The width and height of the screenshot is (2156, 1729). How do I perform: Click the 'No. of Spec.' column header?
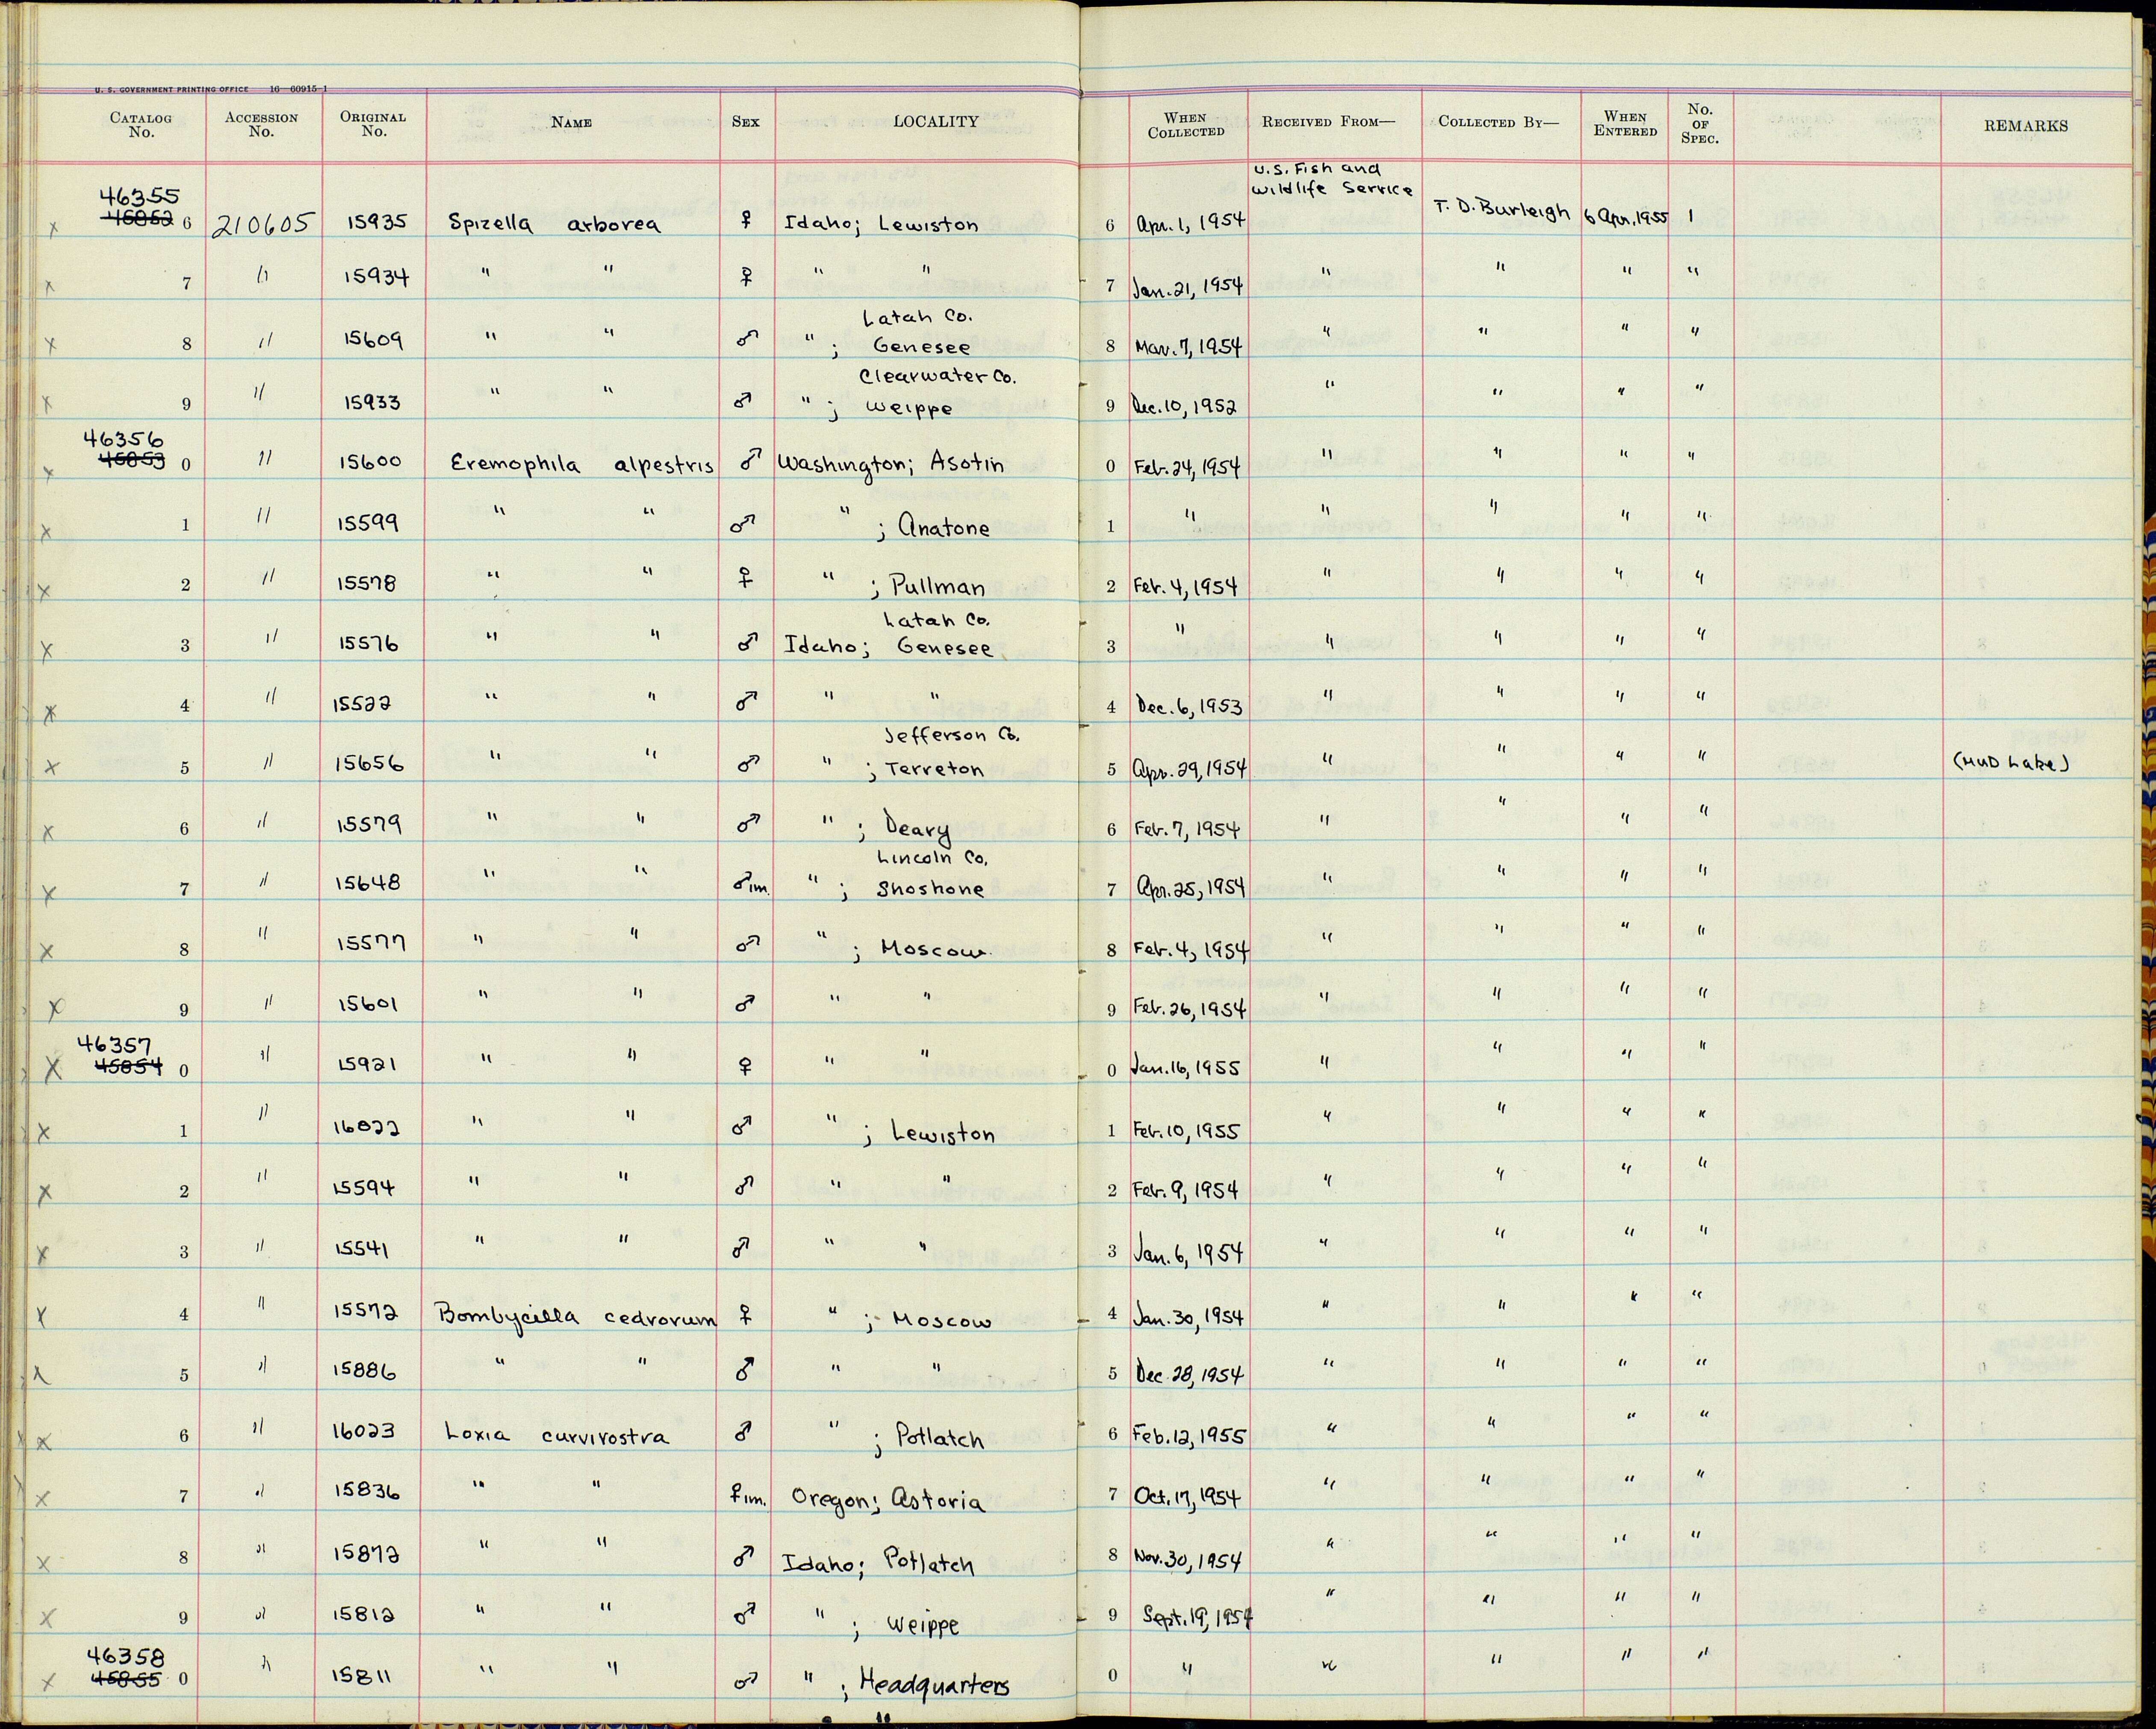[1700, 124]
